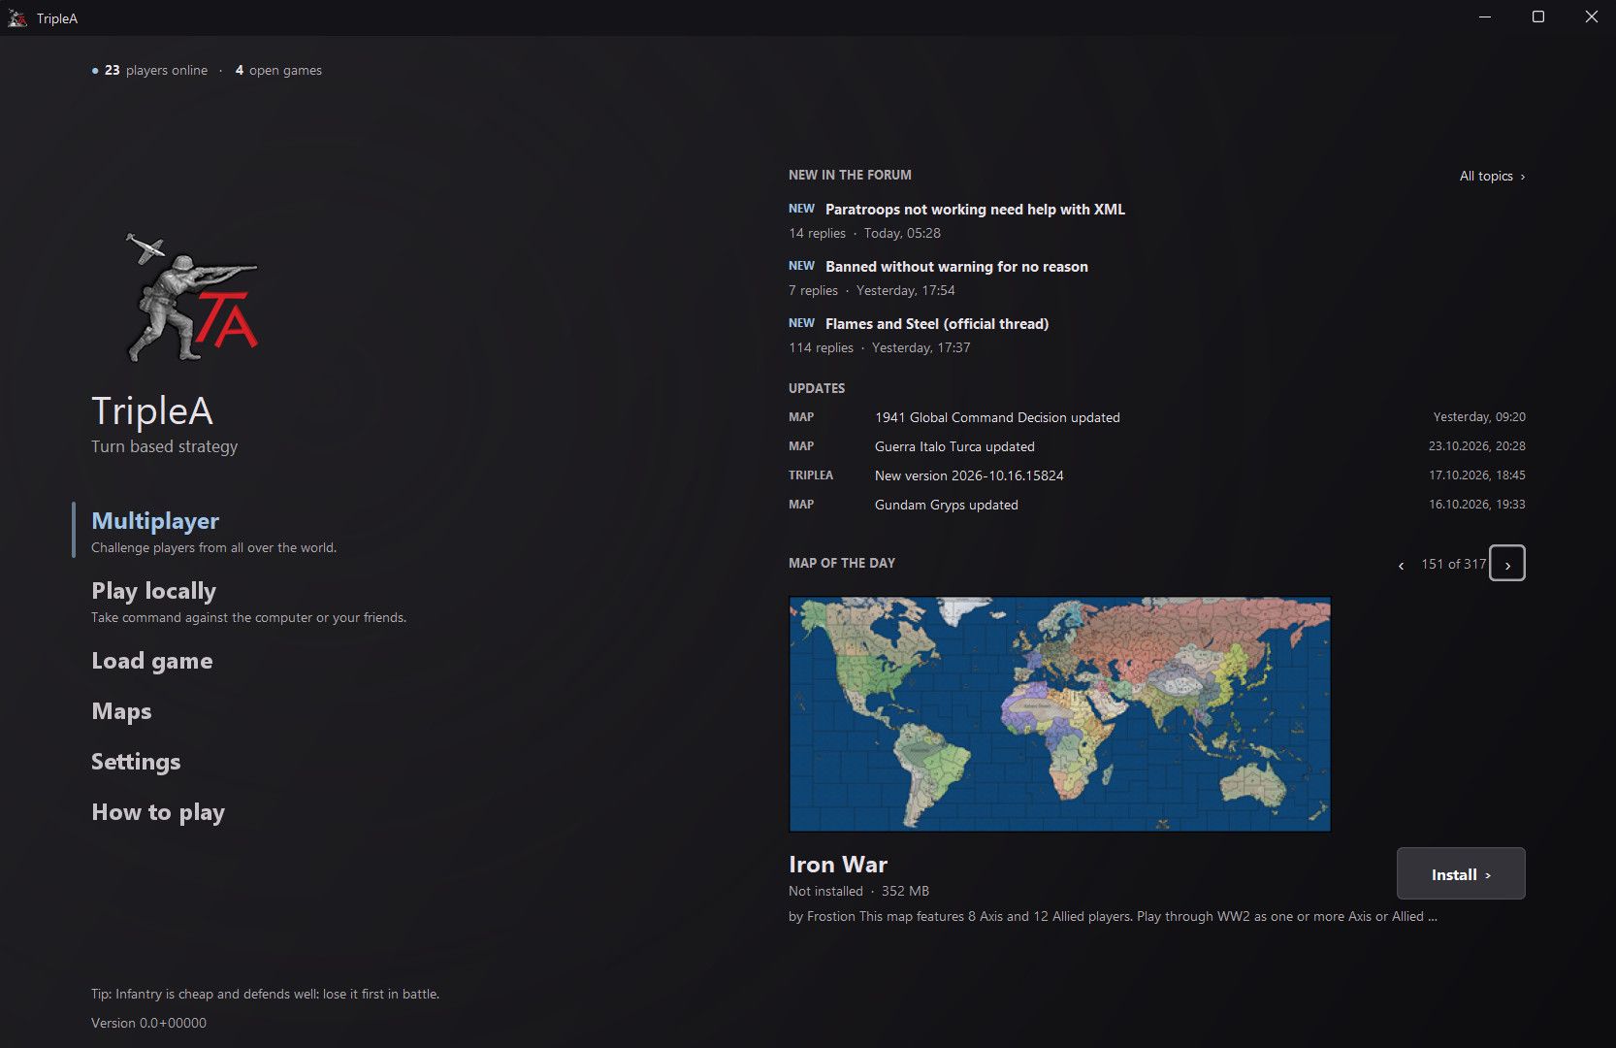Click the 23 players online indicator

(x=149, y=70)
